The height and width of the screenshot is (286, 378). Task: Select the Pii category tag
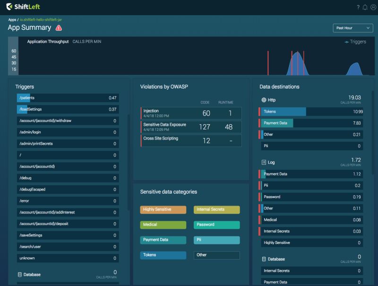tap(217, 240)
